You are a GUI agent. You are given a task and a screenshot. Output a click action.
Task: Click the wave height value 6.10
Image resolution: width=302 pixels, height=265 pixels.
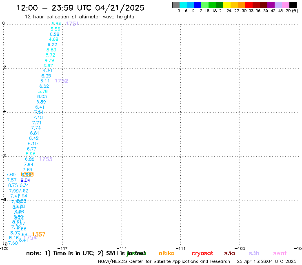click(x=33, y=144)
